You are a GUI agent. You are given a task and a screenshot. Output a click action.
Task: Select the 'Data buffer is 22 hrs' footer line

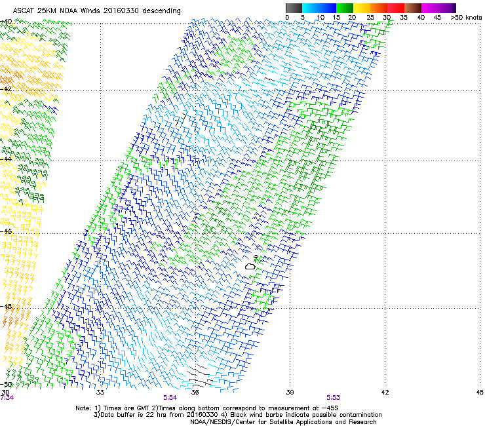point(237,415)
